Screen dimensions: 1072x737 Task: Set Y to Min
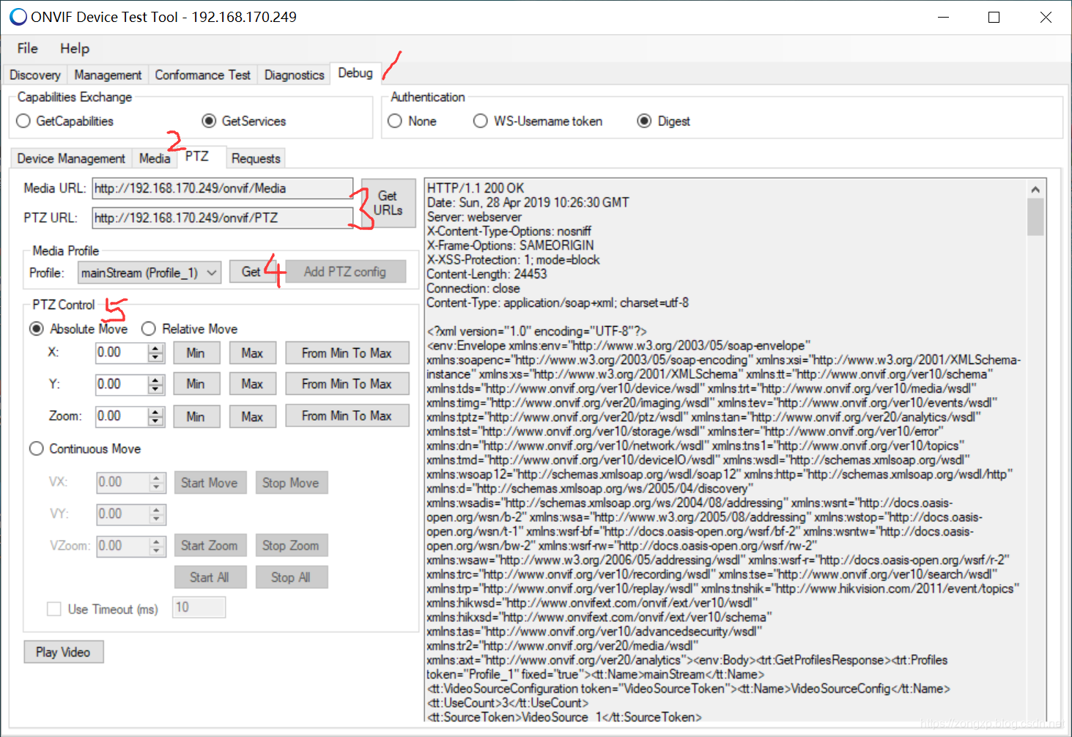pos(196,384)
